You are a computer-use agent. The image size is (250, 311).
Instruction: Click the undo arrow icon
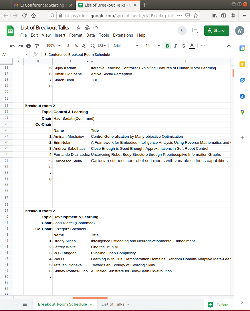click(12, 46)
